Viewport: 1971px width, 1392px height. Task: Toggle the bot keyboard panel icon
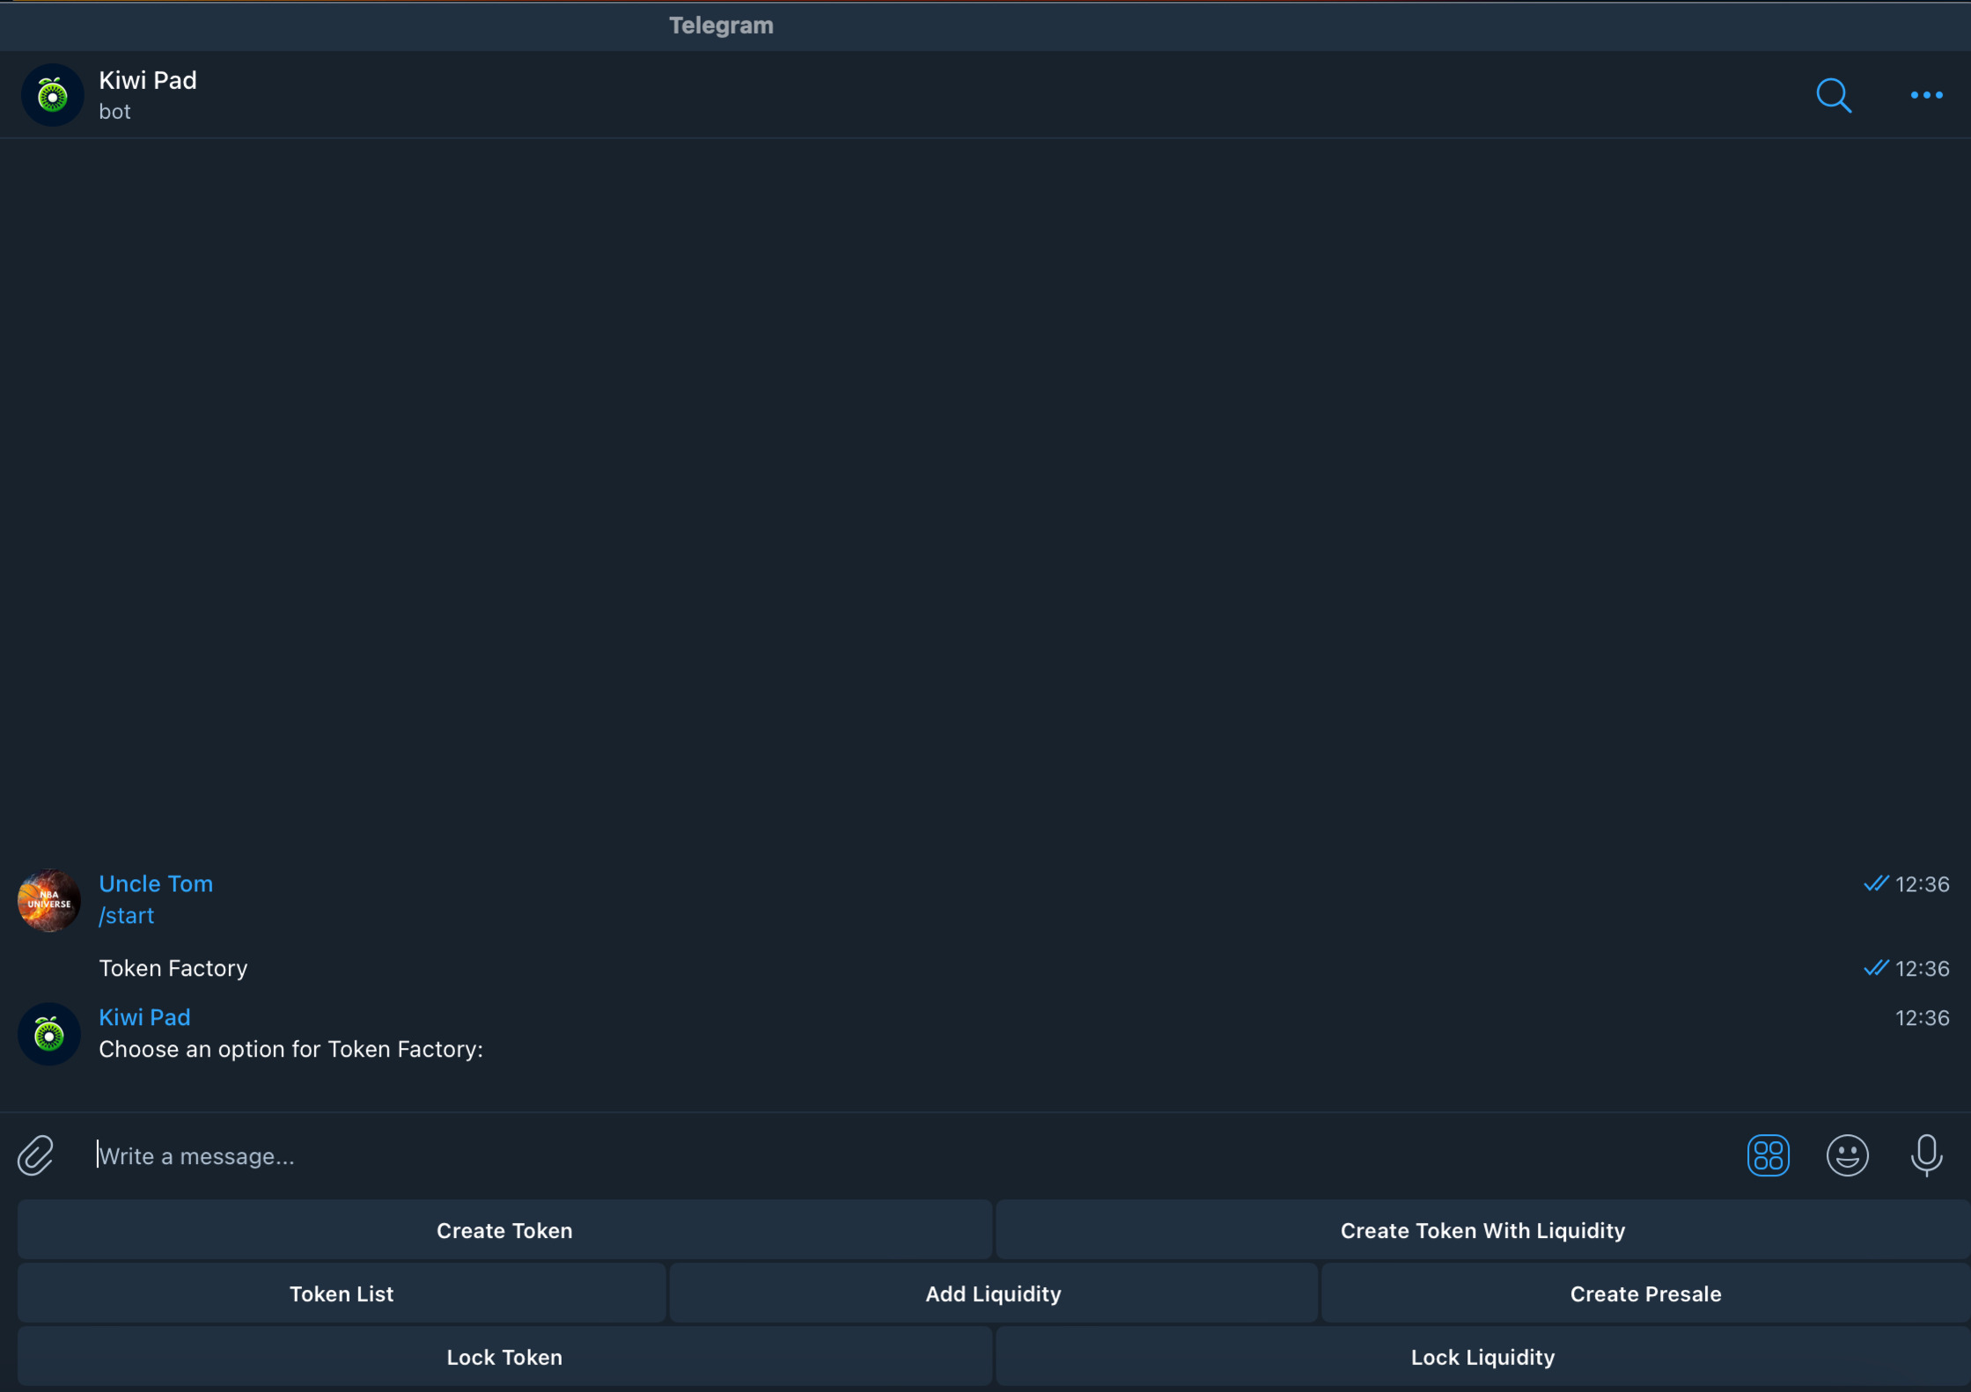[1768, 1155]
